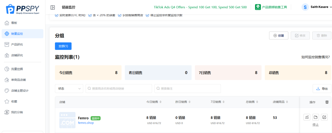Open the femro.shop link
This screenshot has height=133, width=332.
[86, 123]
